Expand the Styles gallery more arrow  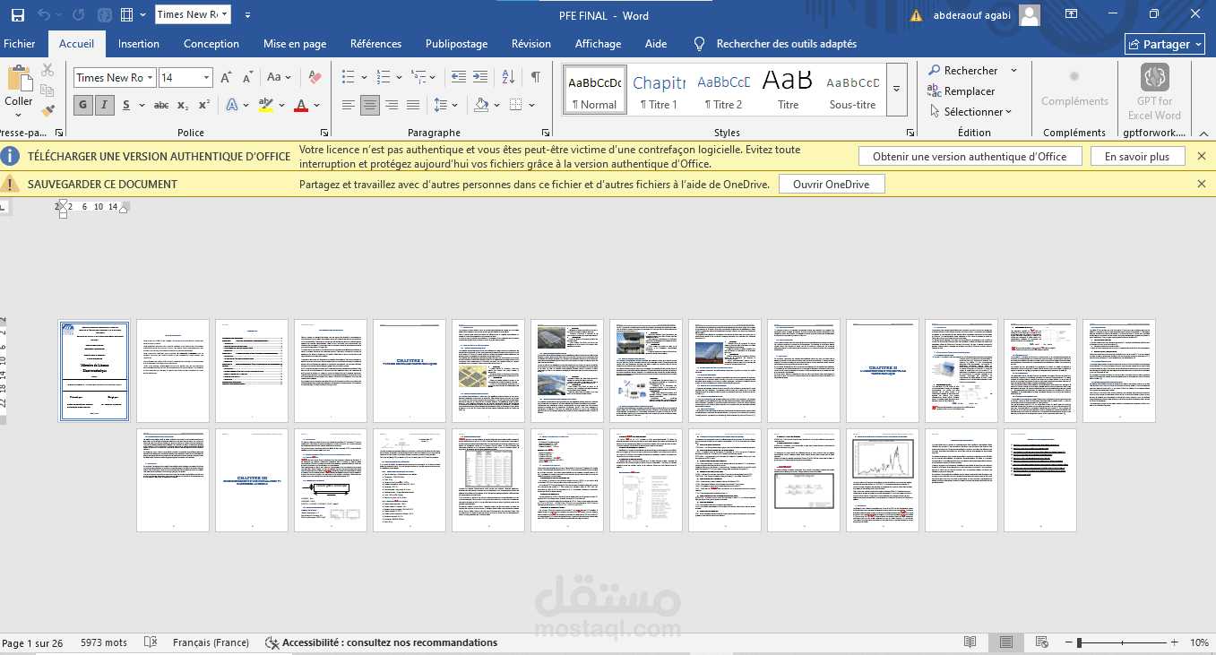[x=896, y=89]
